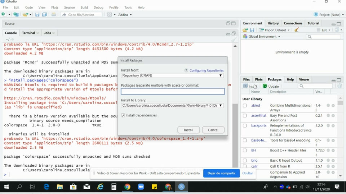This screenshot has width=346, height=194.
Task: Click the Save workspace icon in Environment
Action: 252,30
